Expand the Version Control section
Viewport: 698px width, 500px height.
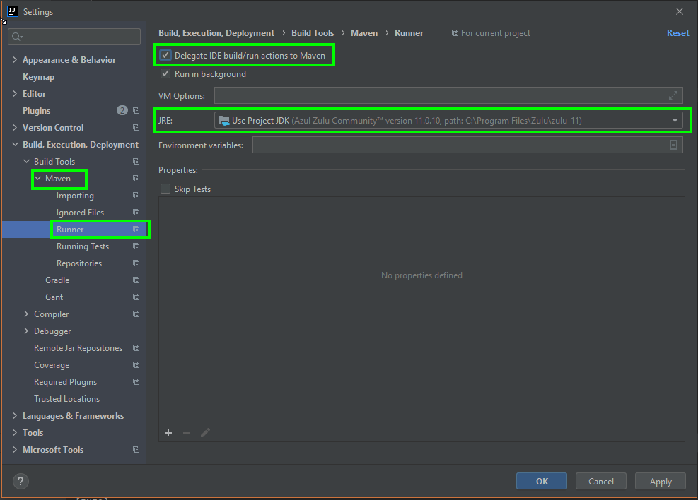click(15, 128)
